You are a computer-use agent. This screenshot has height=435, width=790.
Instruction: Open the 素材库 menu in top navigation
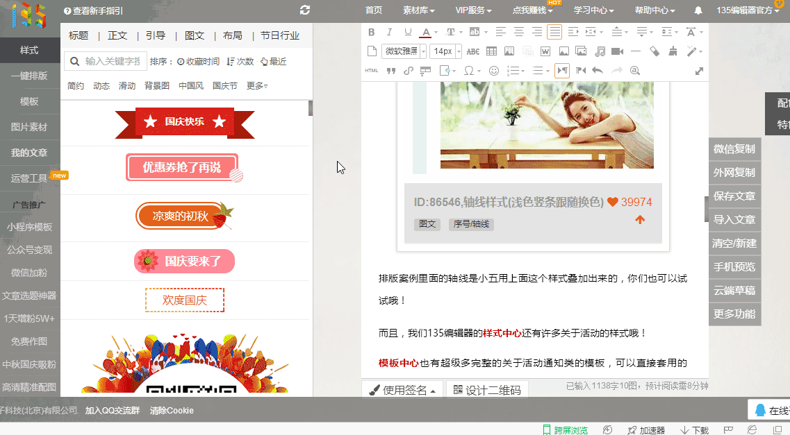[418, 10]
